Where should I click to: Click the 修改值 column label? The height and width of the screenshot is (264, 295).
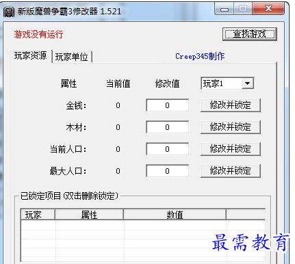point(167,83)
